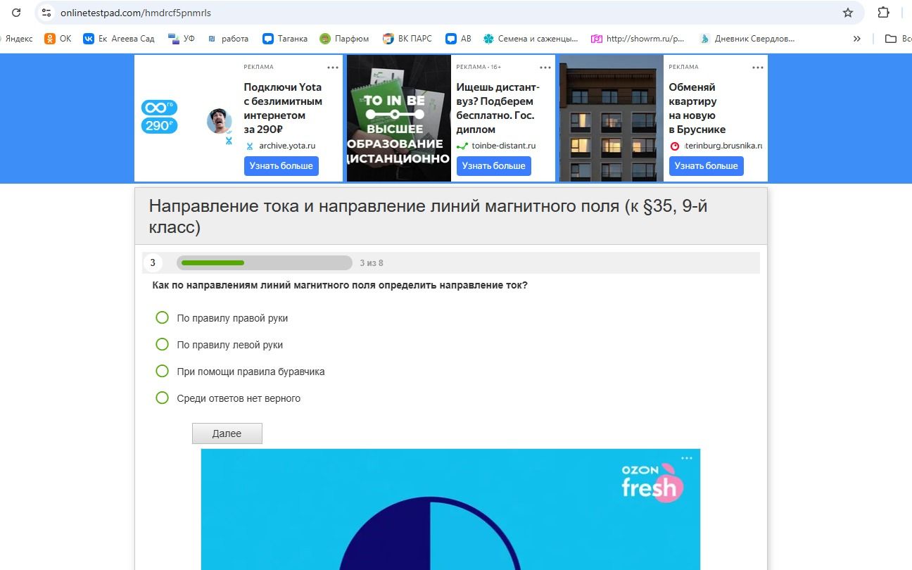Click the Далее button

pyautogui.click(x=227, y=433)
